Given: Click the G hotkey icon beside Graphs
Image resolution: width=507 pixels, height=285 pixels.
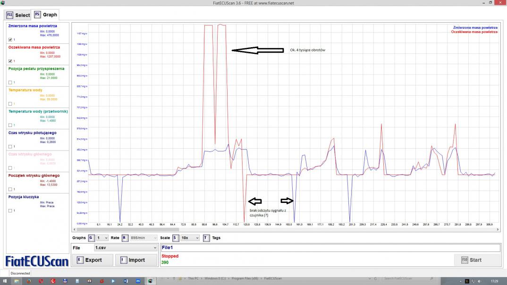Looking at the screenshot, I should 91,238.
